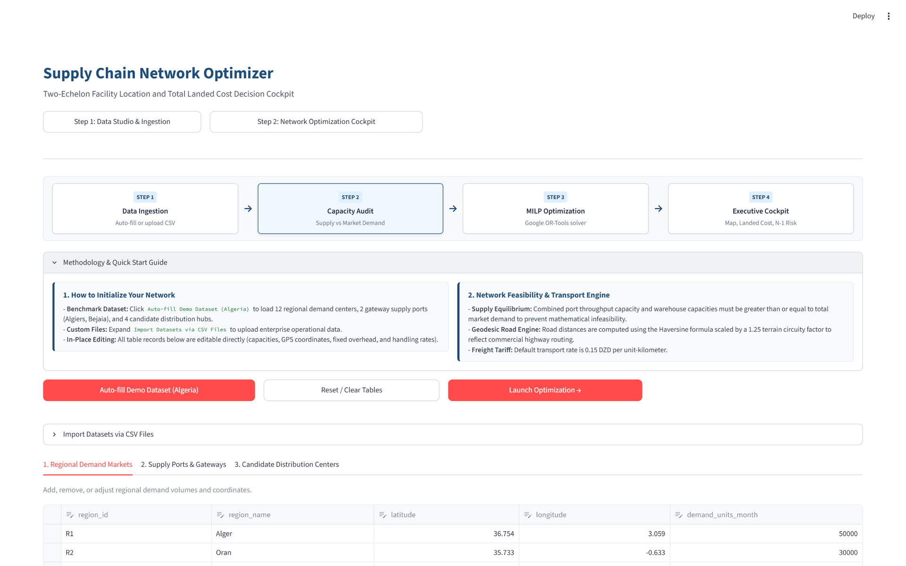Click Reset / Clear Tables button
The height and width of the screenshot is (566, 906).
pyautogui.click(x=352, y=390)
